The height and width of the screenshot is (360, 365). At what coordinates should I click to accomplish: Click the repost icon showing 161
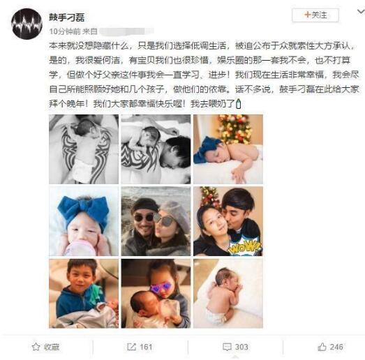click(x=131, y=347)
